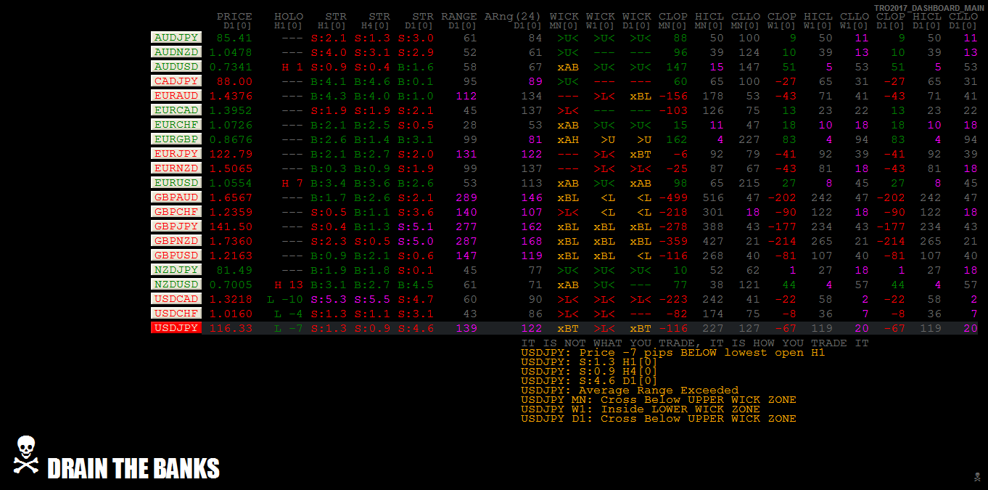
Task: Select the GBPUSD symbol button
Action: pyautogui.click(x=176, y=256)
